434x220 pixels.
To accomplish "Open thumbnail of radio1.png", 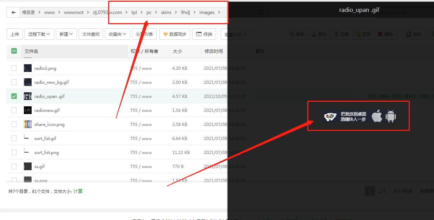I will 28,68.
